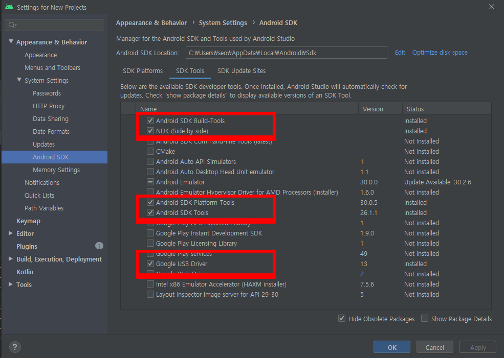Click the Android SDK Location field
The height and width of the screenshot is (358, 504).
tap(287, 53)
